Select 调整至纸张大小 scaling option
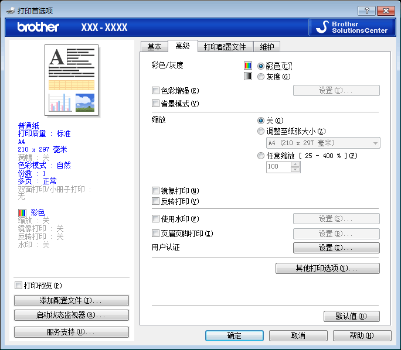The image size is (401, 350). click(x=261, y=131)
